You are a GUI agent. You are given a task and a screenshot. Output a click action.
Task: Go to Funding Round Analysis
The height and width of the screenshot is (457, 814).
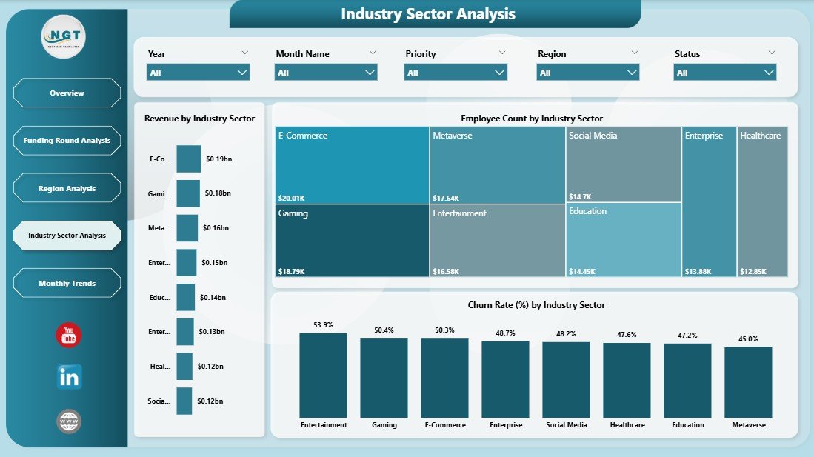(x=67, y=140)
